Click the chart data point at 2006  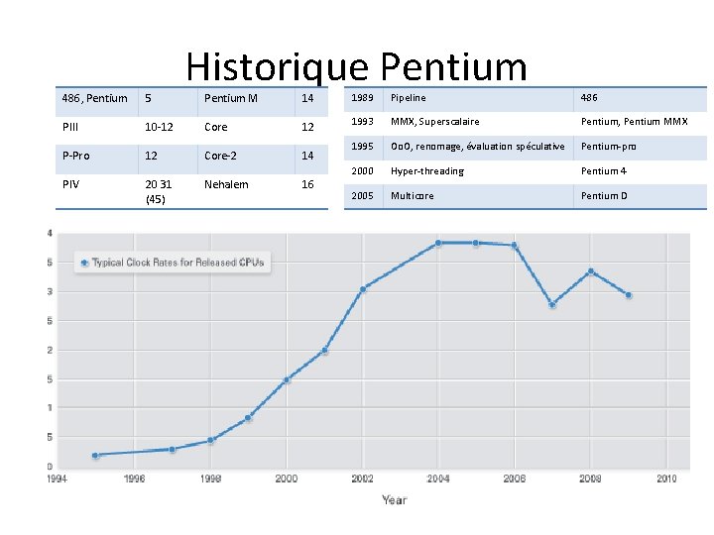click(x=515, y=246)
